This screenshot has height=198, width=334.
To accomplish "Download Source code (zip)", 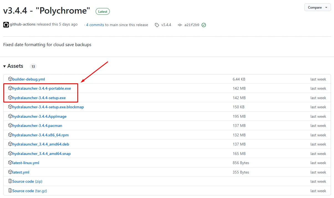I will (x=27, y=181).
